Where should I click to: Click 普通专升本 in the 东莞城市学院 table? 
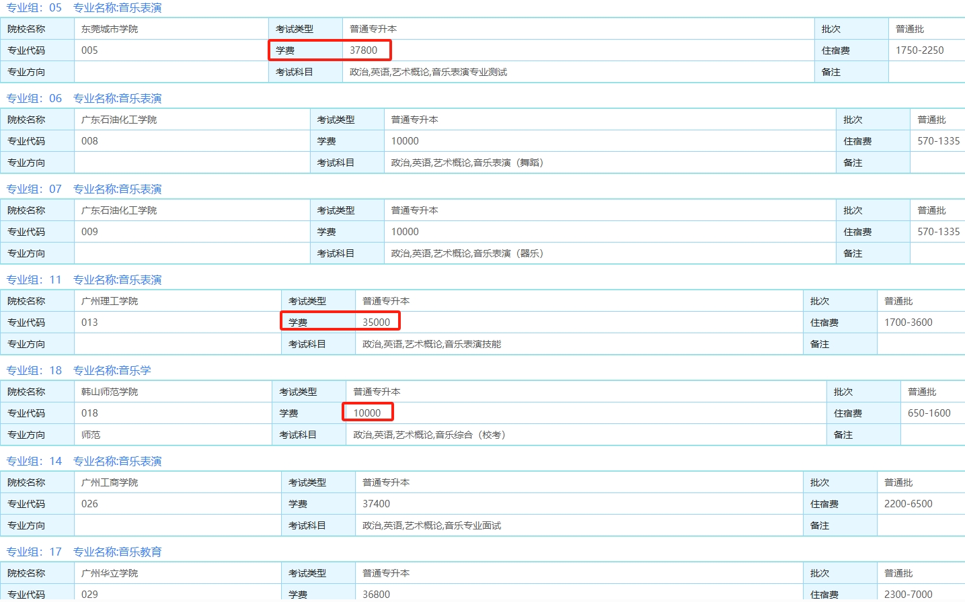tap(373, 29)
